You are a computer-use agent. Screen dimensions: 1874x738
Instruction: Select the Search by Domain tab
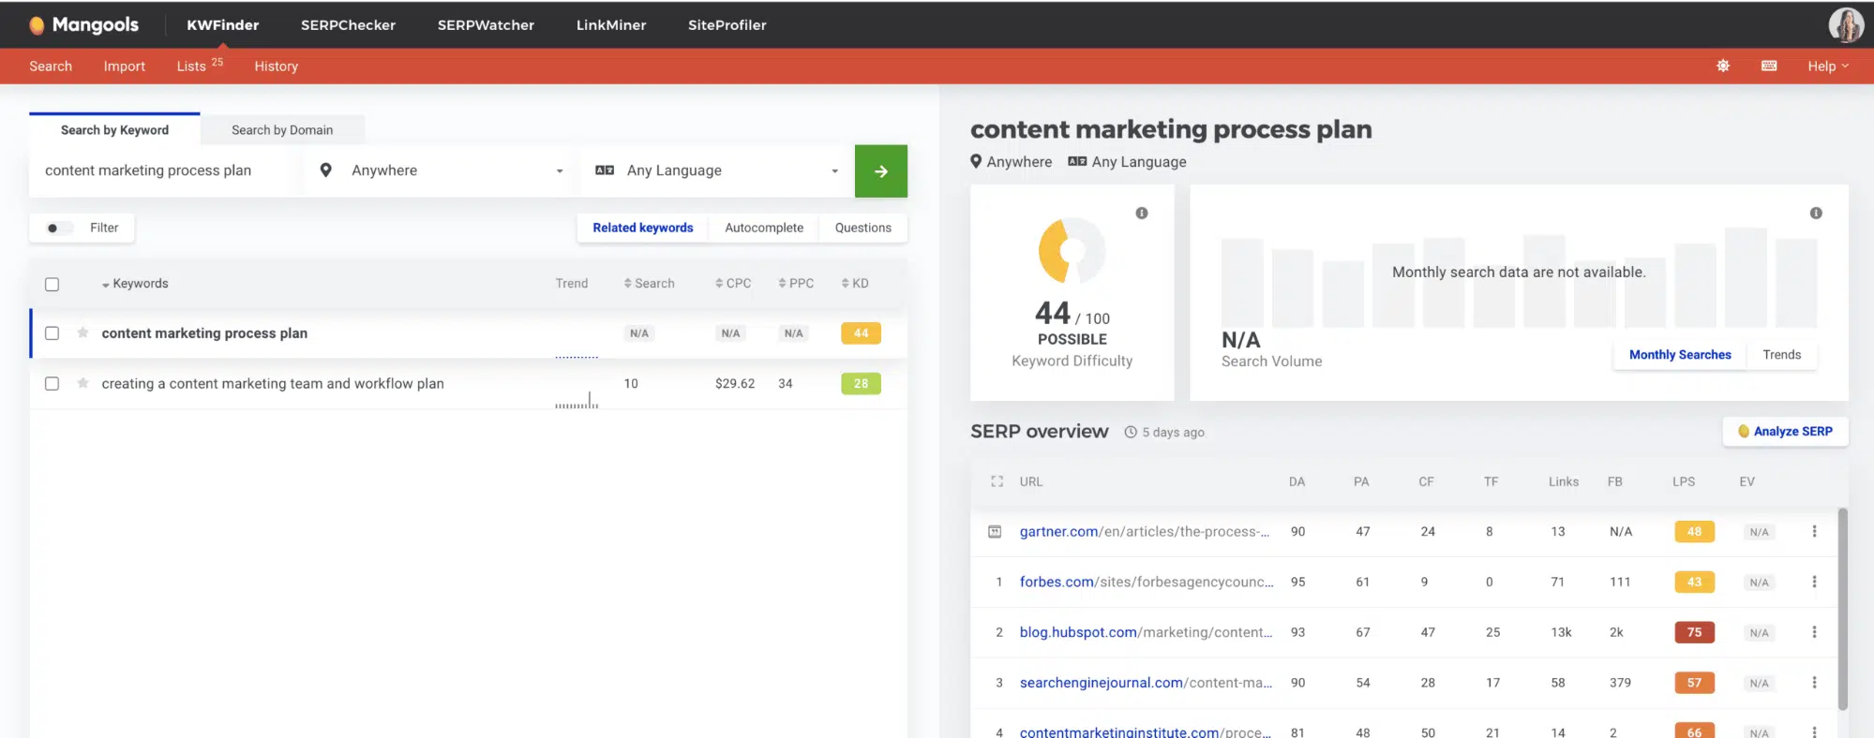282,130
